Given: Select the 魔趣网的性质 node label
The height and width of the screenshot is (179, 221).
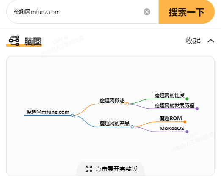Looking at the screenshot, I should click(169, 96).
